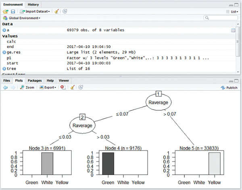Image resolution: width=242 pixels, height=190 pixels.
Task: Expand the tree list entry
Action: point(4,69)
